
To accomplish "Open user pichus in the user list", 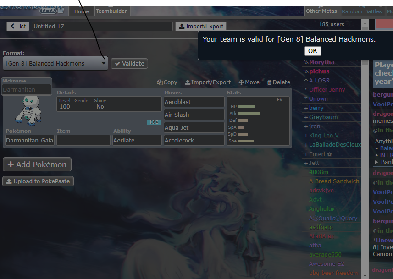I will [319, 71].
